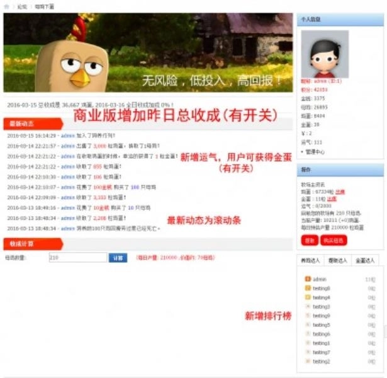Viewport: 387px width, 378px height.
Task: Click admin in the 2016-03-15 16:14:29 entry
Action: point(68,135)
